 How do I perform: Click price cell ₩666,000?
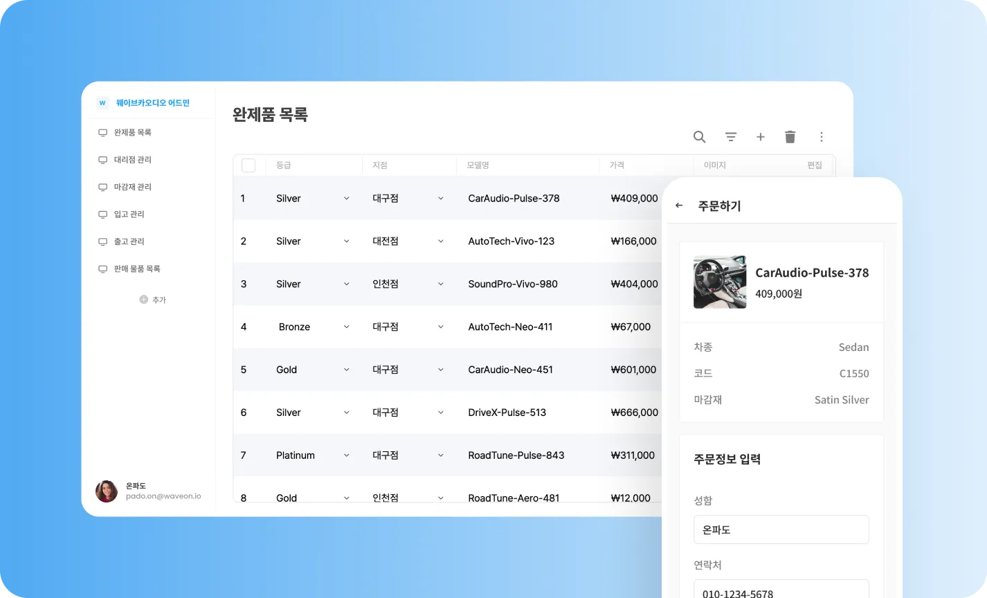click(634, 413)
